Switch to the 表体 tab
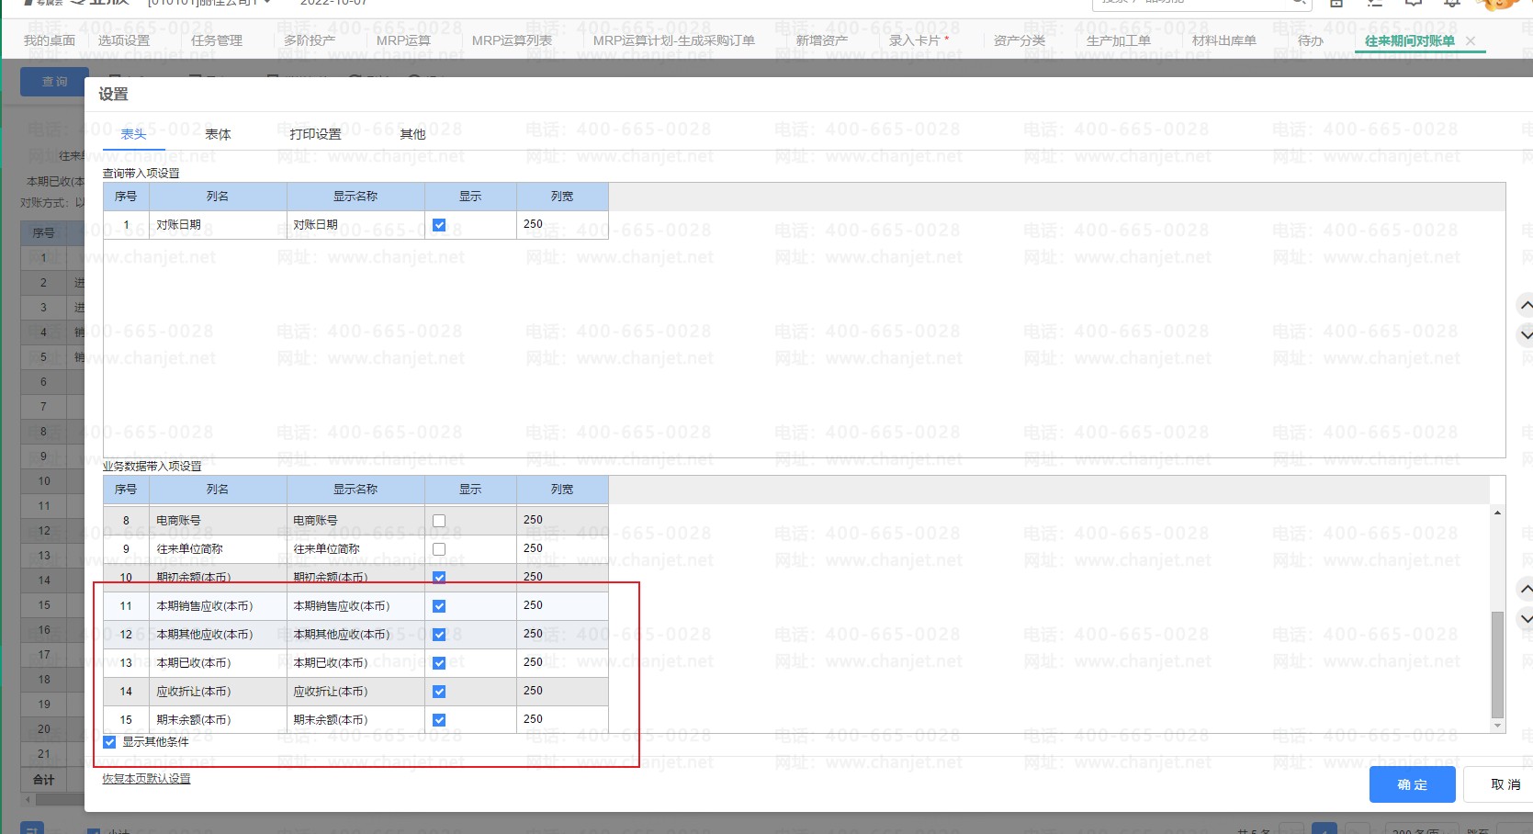The width and height of the screenshot is (1533, 834). pos(218,134)
